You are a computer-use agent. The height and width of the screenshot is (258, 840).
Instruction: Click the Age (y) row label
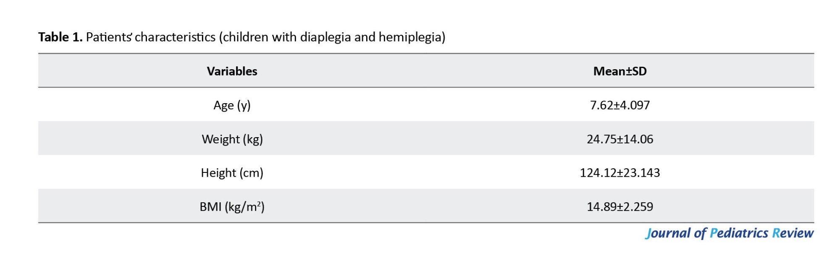pyautogui.click(x=232, y=105)
